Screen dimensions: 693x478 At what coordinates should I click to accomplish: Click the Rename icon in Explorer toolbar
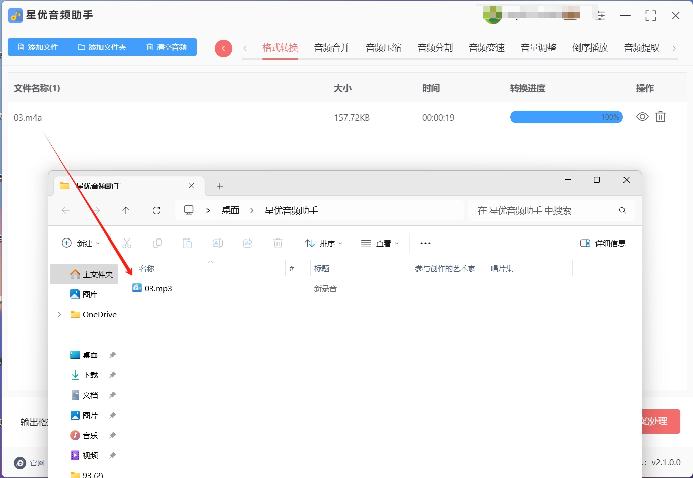click(x=218, y=243)
